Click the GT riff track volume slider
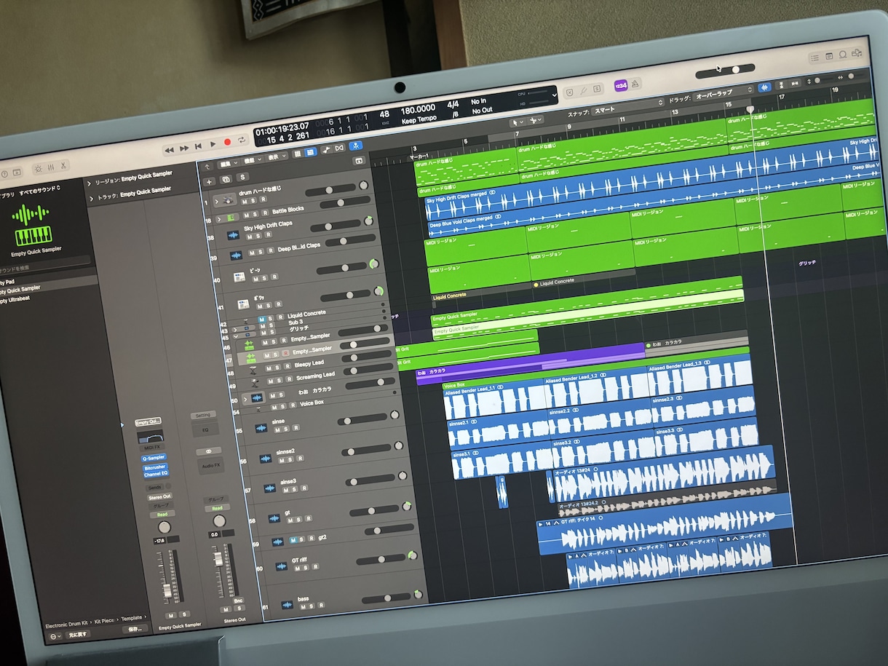Viewport: 888px width, 666px height. tap(381, 560)
